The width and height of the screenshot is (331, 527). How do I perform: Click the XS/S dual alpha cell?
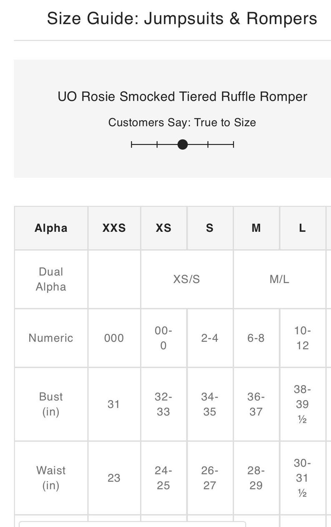187,279
